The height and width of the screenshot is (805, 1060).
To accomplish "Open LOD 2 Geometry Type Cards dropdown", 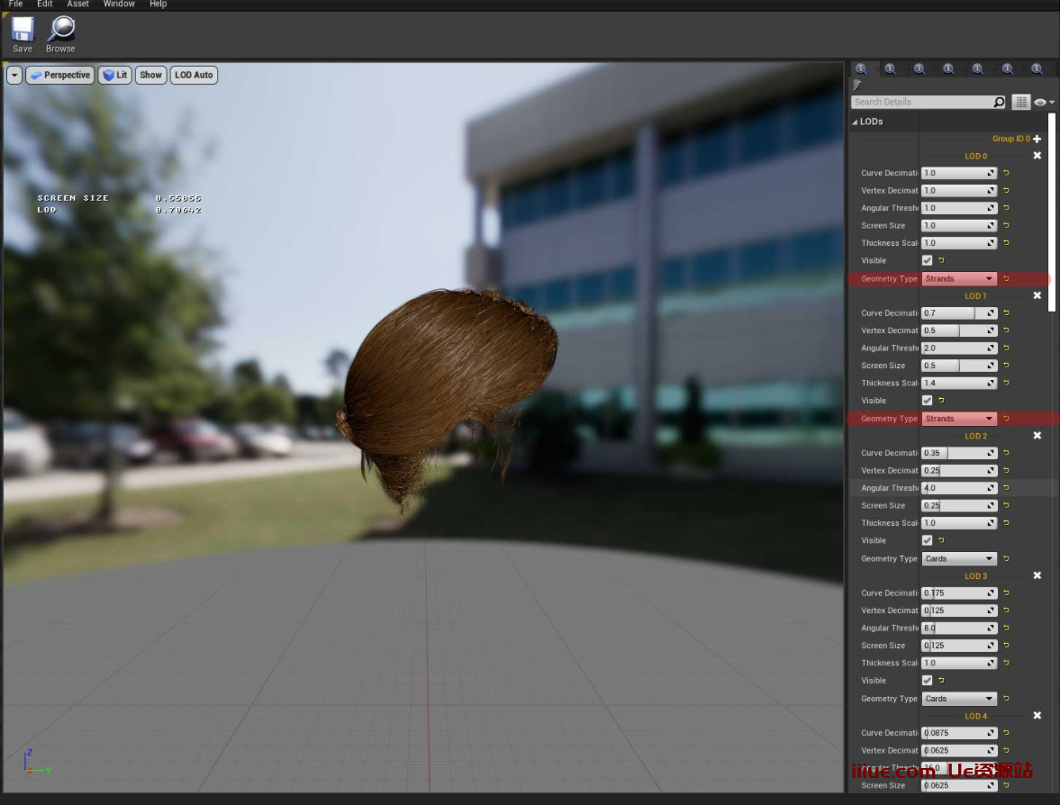I will 958,558.
